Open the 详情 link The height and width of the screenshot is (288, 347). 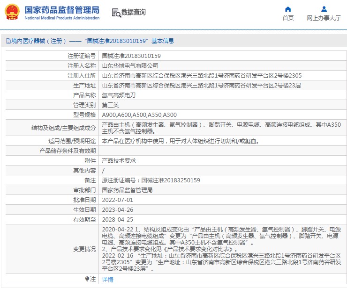coord(107,280)
